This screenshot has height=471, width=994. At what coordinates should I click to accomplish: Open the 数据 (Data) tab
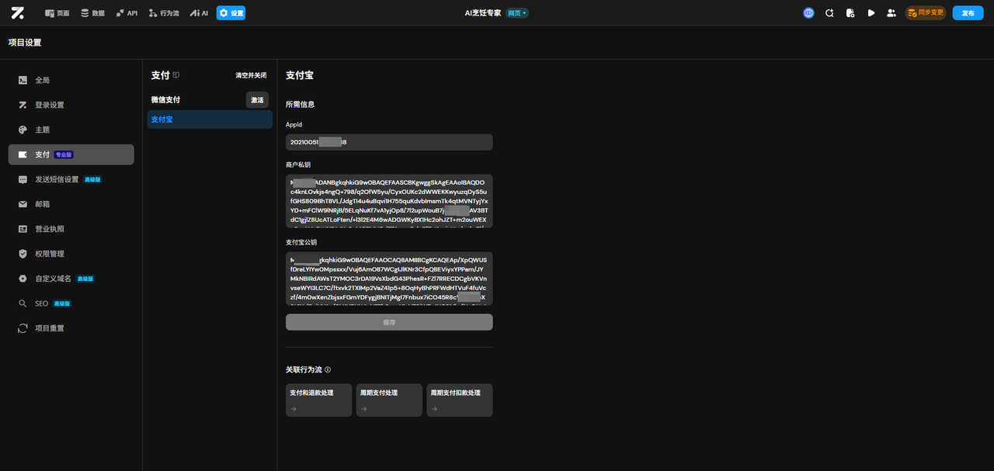point(92,13)
